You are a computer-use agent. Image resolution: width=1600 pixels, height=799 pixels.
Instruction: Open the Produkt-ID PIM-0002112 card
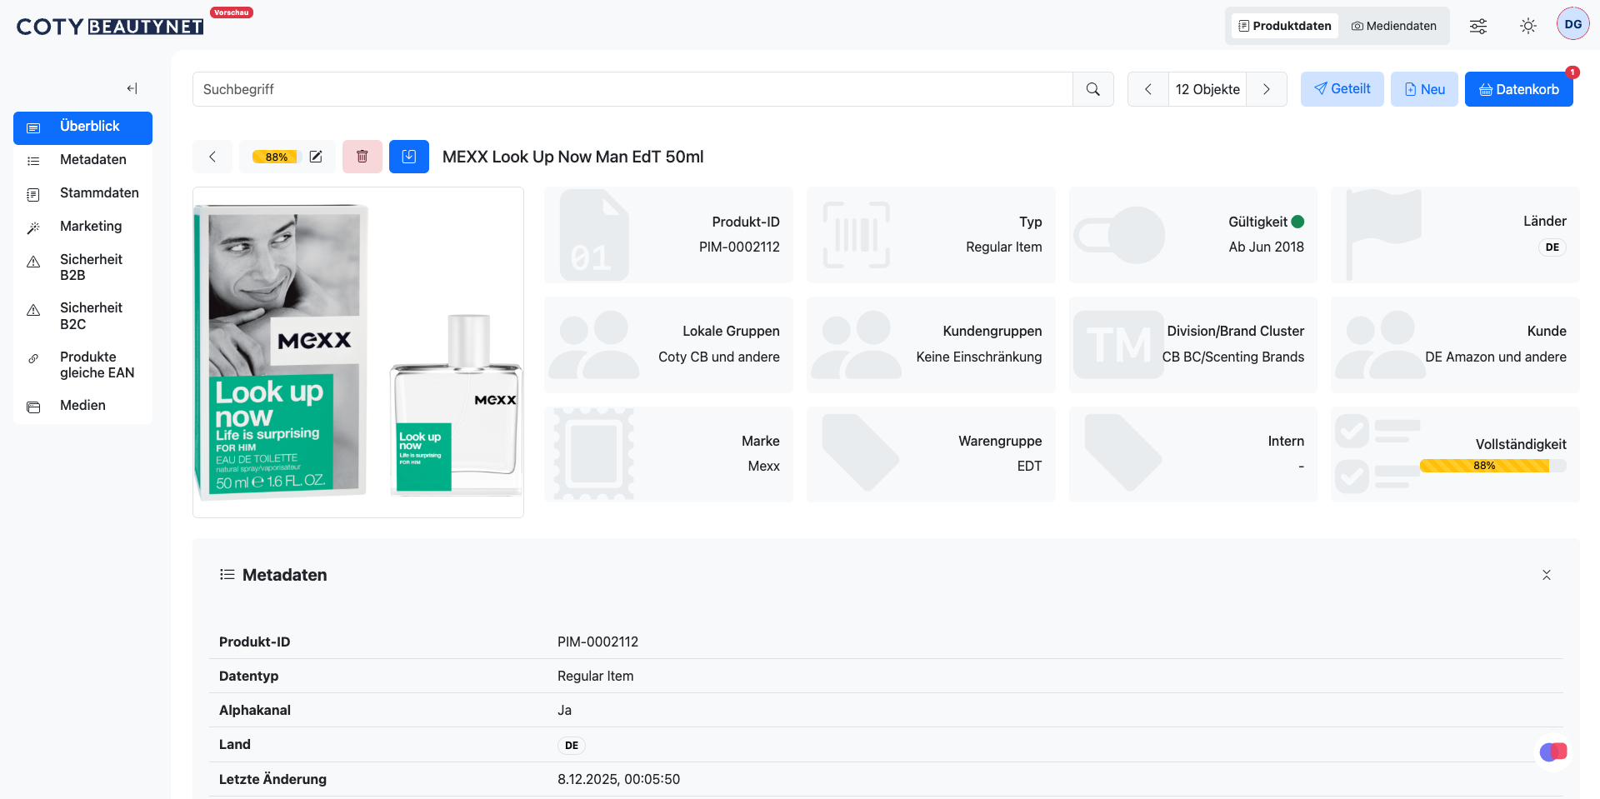click(668, 235)
